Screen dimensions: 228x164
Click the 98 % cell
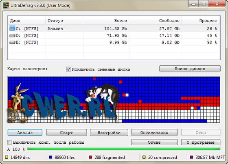click(212, 42)
